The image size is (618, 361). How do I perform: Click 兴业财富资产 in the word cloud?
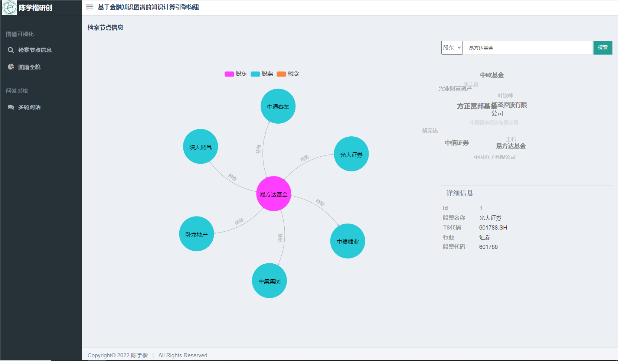[455, 88]
